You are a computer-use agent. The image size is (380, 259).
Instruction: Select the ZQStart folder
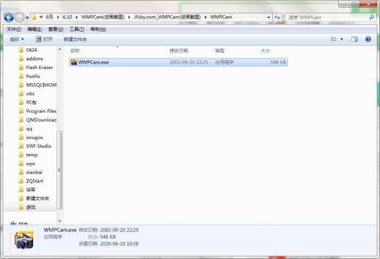point(34,181)
